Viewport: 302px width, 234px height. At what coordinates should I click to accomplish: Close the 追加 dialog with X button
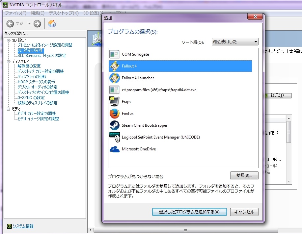tap(255, 16)
